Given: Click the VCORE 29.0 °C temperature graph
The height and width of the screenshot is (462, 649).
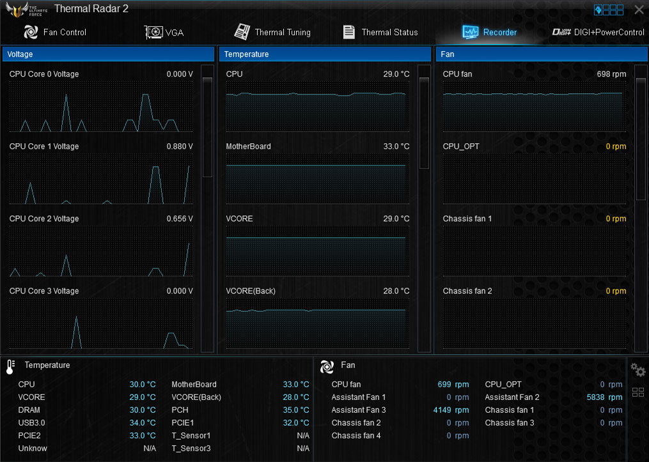Looking at the screenshot, I should (317, 251).
